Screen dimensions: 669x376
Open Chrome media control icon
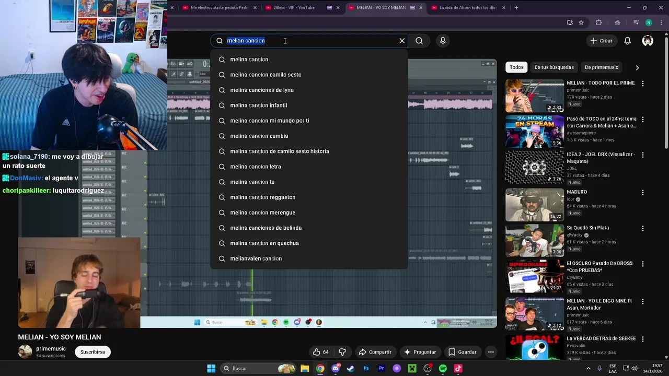pos(636,22)
